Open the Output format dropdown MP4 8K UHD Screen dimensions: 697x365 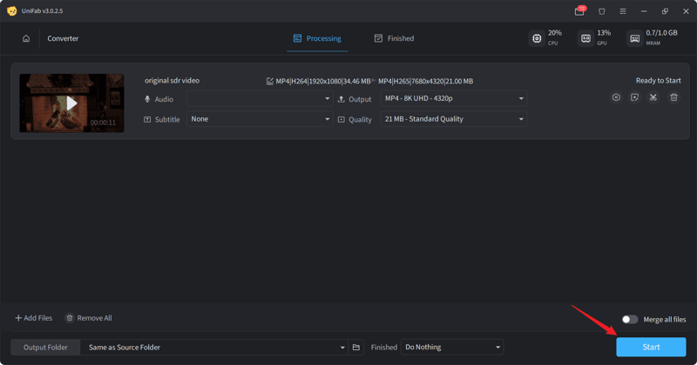tap(453, 99)
